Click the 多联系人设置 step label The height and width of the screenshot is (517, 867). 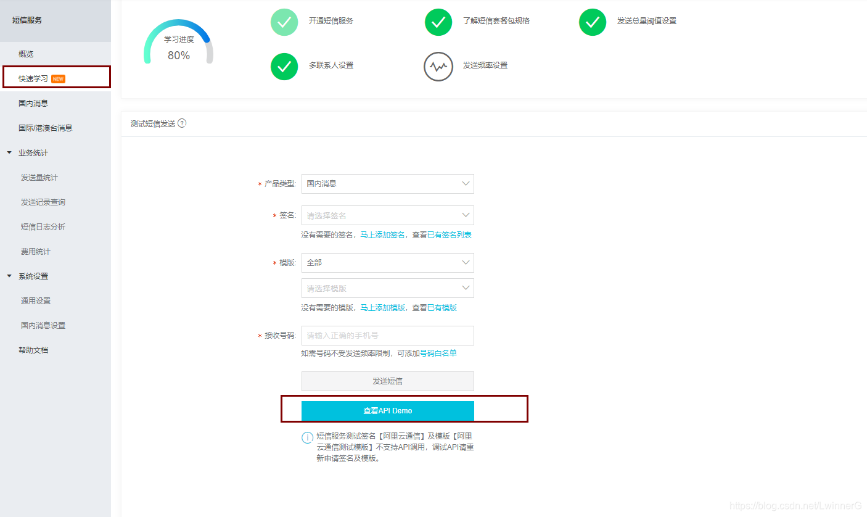(331, 65)
